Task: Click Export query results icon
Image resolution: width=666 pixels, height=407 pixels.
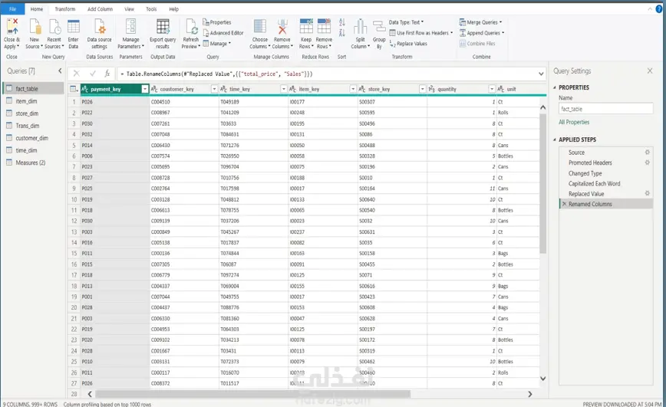Action: pos(163,26)
